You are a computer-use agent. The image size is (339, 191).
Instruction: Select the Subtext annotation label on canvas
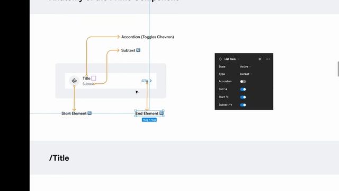point(128,50)
